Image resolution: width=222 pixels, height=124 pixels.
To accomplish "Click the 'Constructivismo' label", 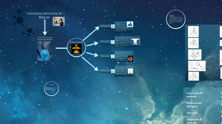I will (76, 42).
